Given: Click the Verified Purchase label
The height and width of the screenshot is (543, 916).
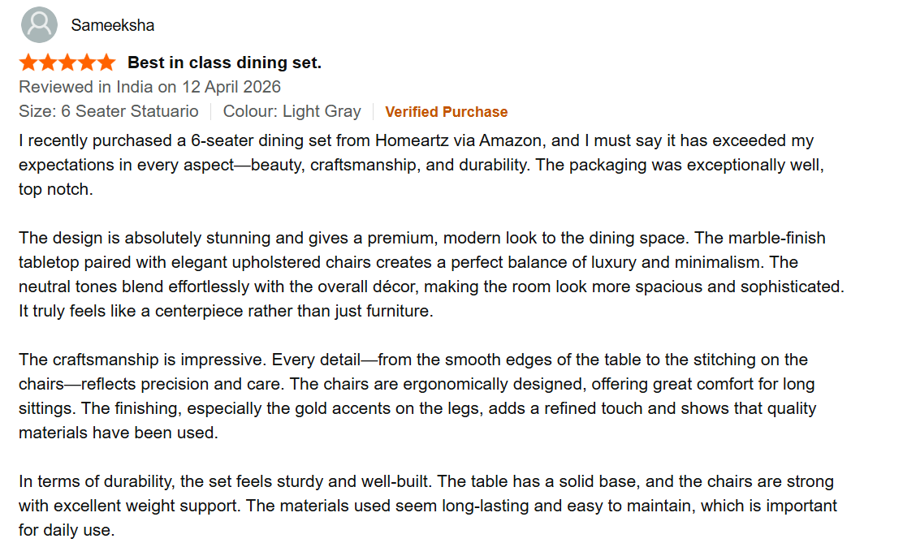Looking at the screenshot, I should pos(446,112).
